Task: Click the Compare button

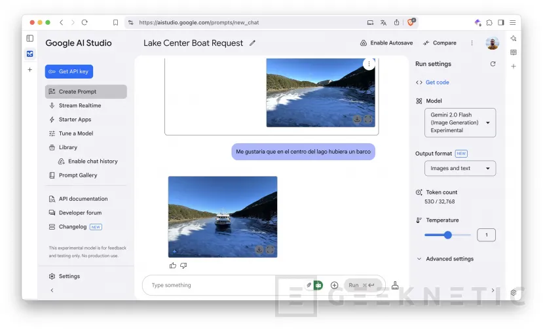Action: point(440,43)
